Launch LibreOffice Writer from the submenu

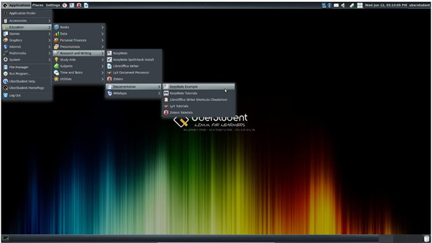coord(134,66)
